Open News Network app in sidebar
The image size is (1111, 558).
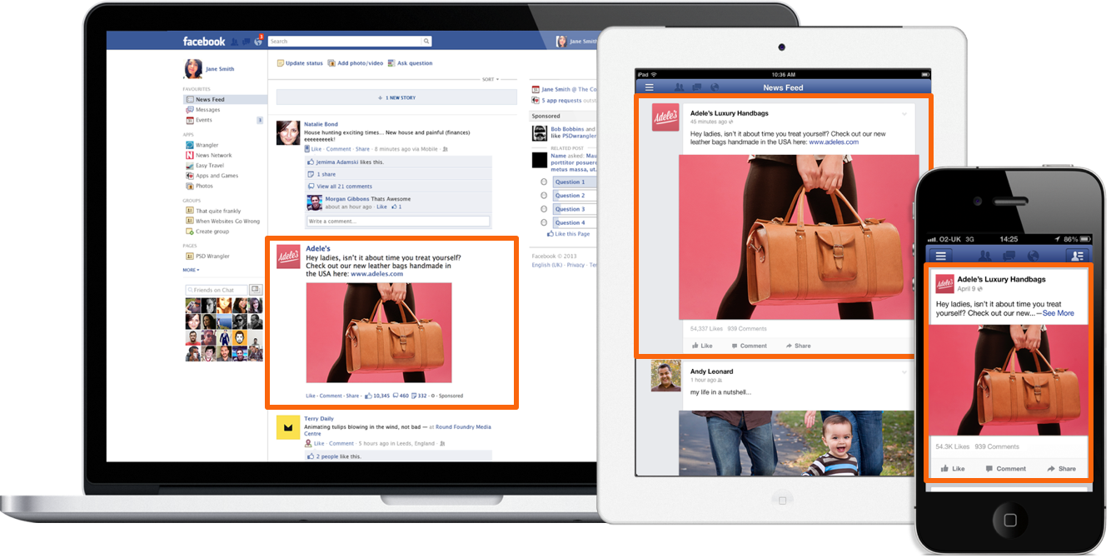pos(209,155)
